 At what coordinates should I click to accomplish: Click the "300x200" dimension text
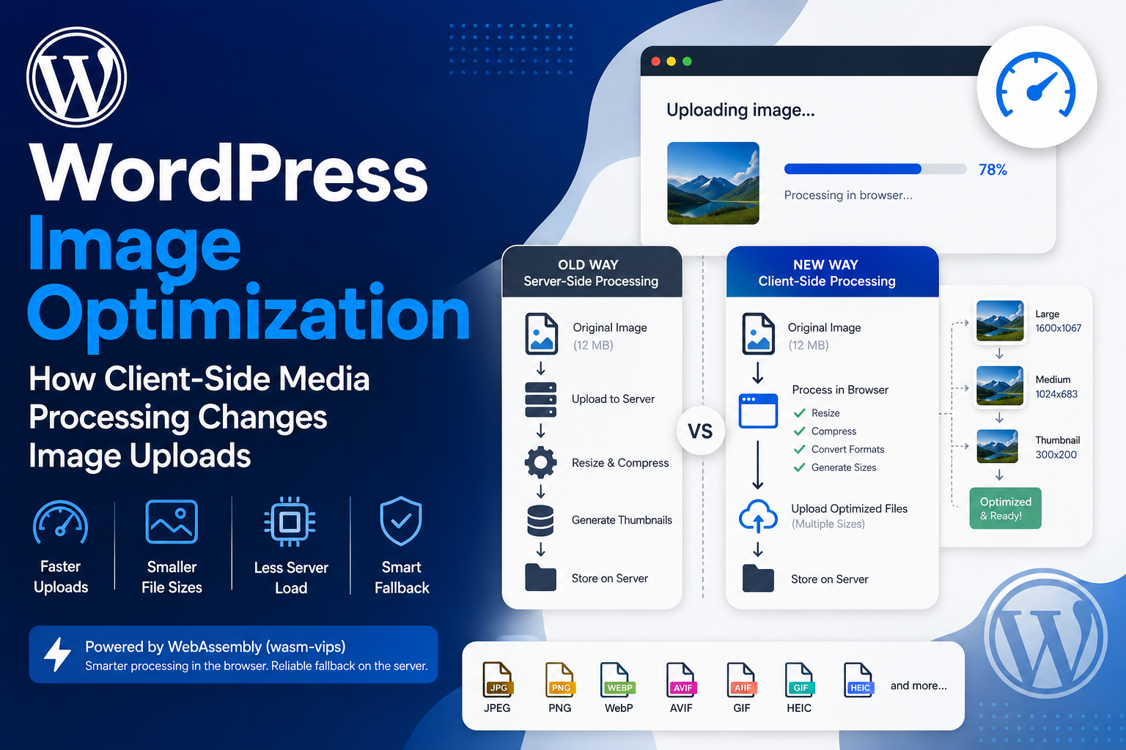[1056, 455]
